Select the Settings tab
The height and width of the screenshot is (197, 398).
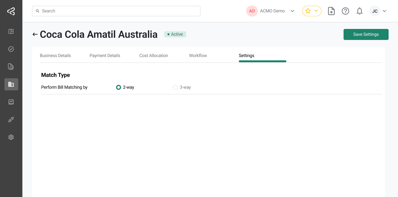click(247, 56)
